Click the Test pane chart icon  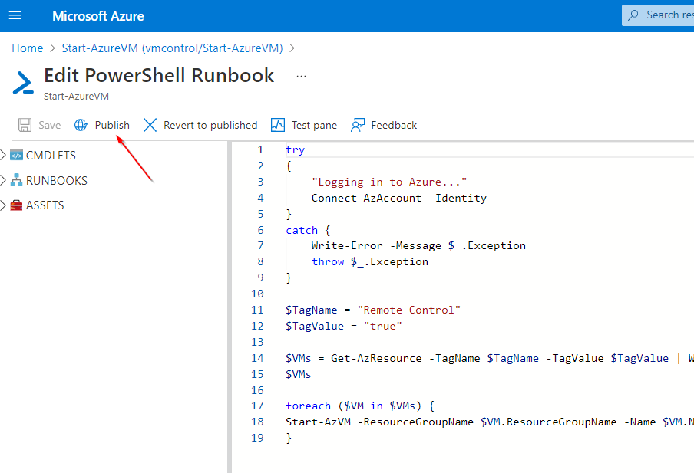coord(278,125)
